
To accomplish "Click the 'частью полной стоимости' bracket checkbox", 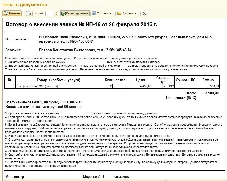I will point(123,66).
